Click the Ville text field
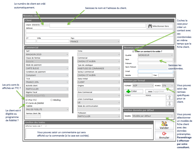Image resolution: width=196 pixels, height=153 pixels. (53, 41)
